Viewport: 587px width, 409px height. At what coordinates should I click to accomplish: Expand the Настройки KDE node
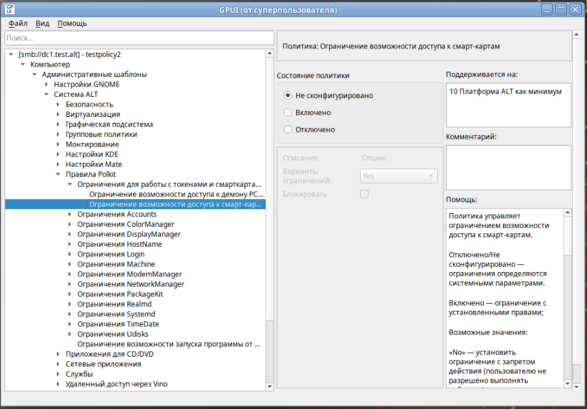click(x=58, y=154)
